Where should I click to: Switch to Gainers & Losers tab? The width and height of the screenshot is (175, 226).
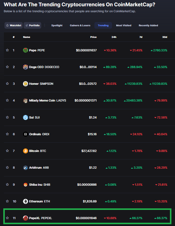(80, 25)
